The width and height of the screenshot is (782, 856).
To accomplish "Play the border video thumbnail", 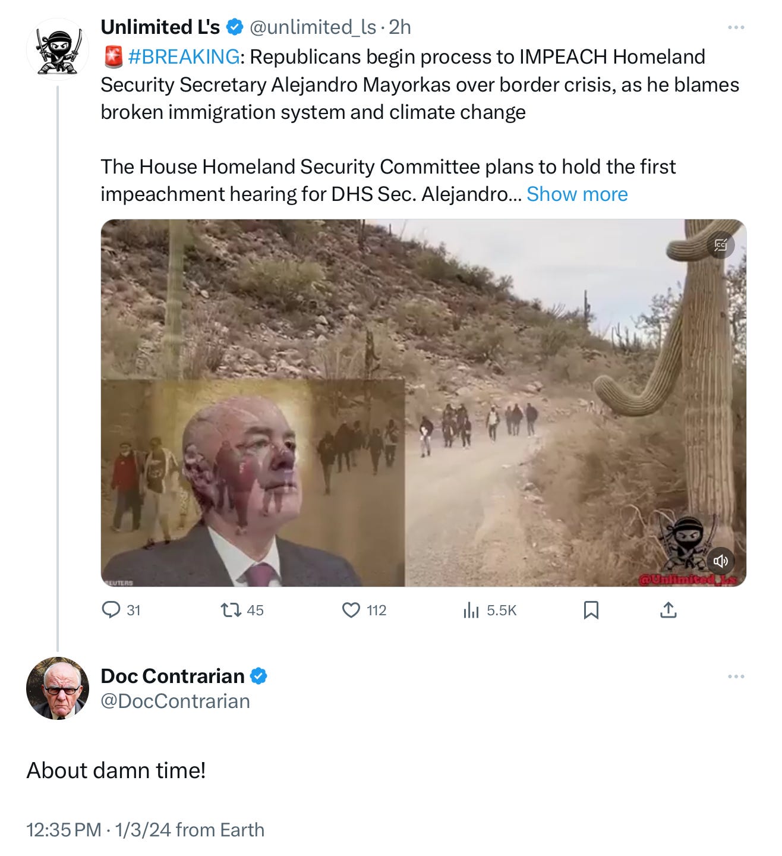I will pos(424,403).
